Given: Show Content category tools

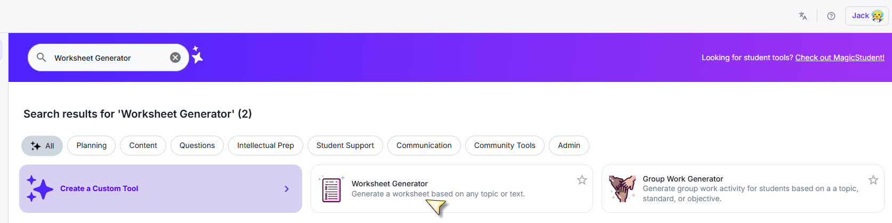Looking at the screenshot, I should (143, 146).
